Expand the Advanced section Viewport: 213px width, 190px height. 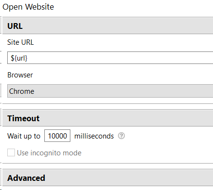click(107, 177)
